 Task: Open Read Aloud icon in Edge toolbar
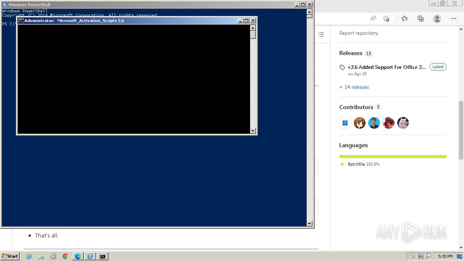click(x=373, y=18)
